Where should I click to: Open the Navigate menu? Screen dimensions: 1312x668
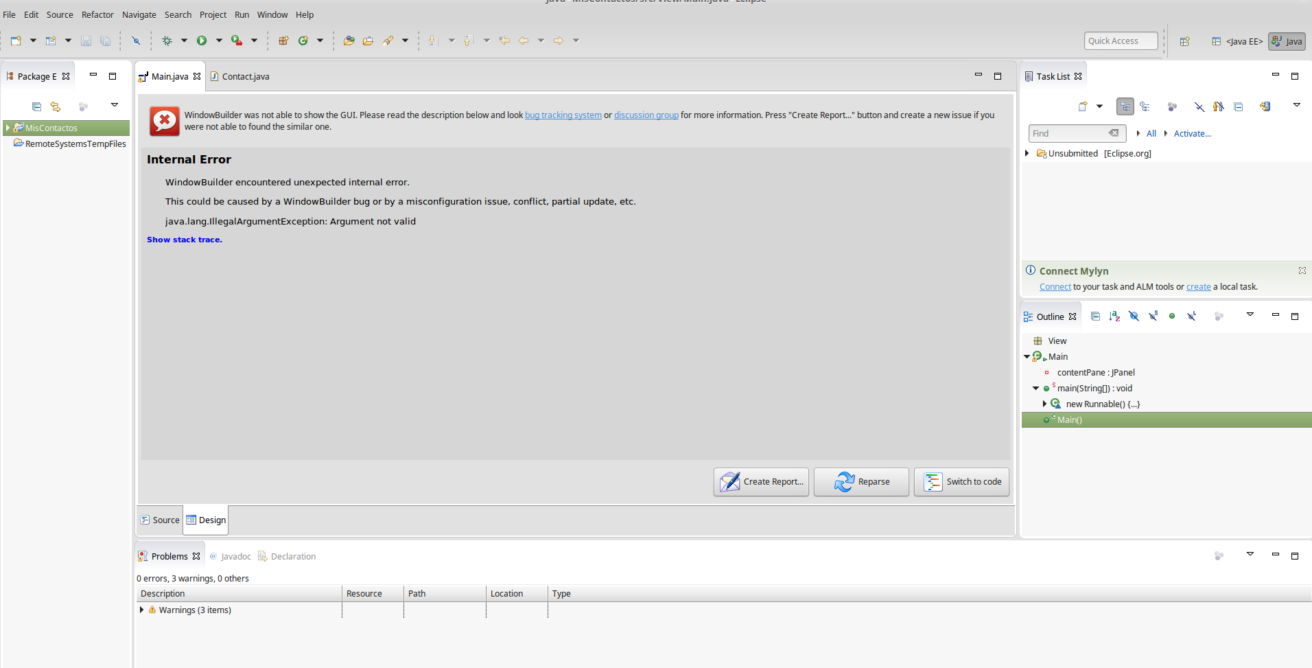pos(139,14)
